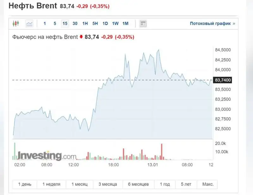Open the Потоковый график link
The height and width of the screenshot is (195, 253).
[x=212, y=23]
